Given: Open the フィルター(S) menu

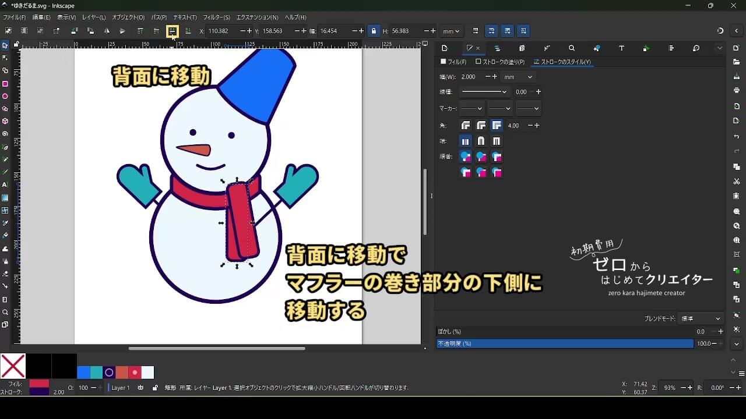Looking at the screenshot, I should pyautogui.click(x=217, y=17).
